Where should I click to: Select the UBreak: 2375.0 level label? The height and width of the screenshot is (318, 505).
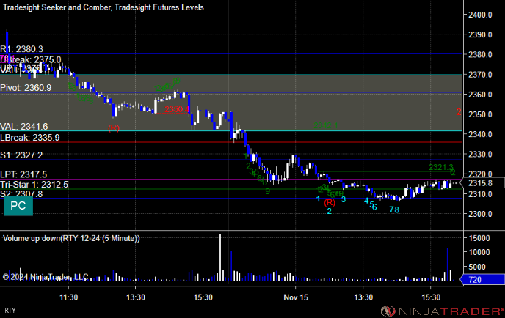tap(31, 59)
